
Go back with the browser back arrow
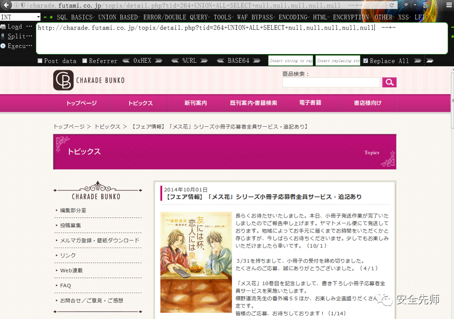pos(6,5)
